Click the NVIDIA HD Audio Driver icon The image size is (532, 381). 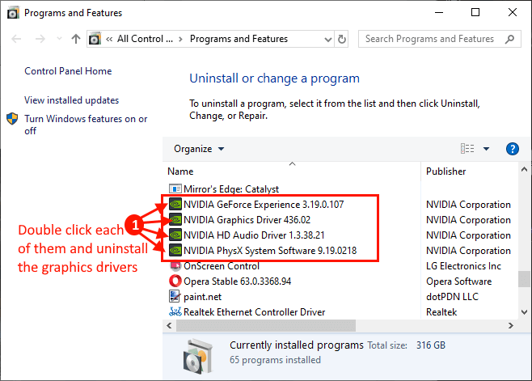pos(175,235)
